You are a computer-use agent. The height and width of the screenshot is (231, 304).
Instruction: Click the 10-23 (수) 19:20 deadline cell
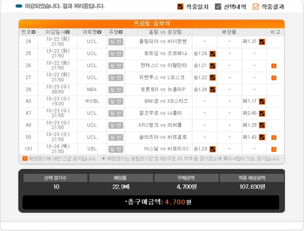[x=58, y=101]
